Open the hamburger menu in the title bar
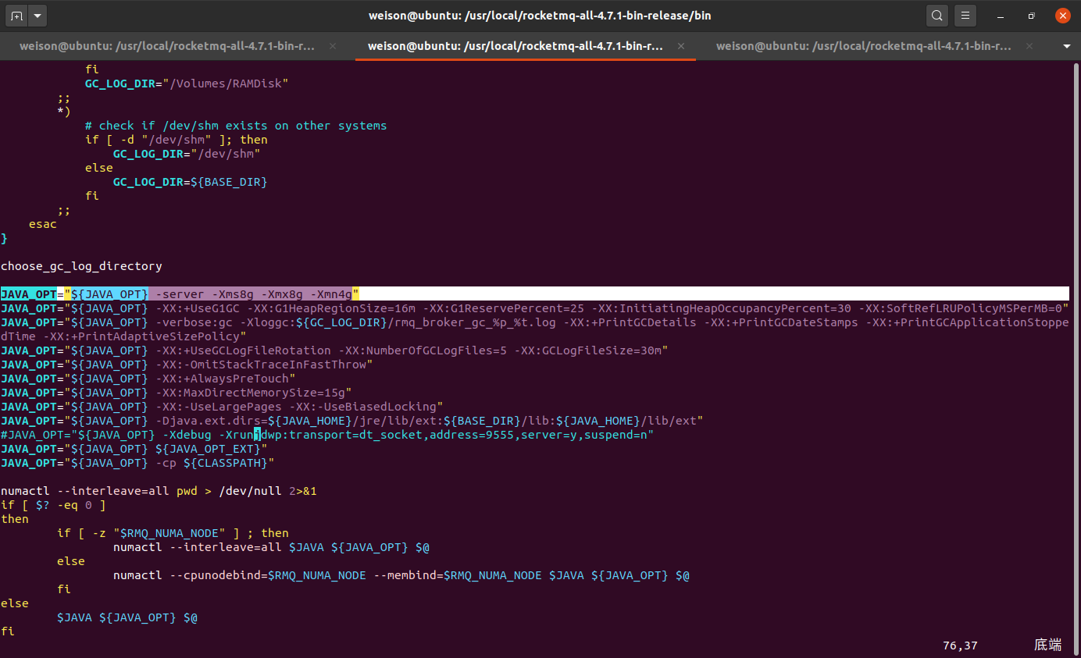Image resolution: width=1081 pixels, height=658 pixels. point(965,16)
